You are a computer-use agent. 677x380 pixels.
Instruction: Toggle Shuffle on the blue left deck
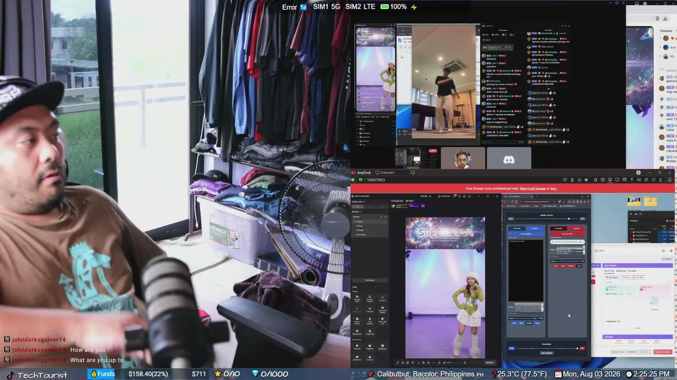point(529,323)
